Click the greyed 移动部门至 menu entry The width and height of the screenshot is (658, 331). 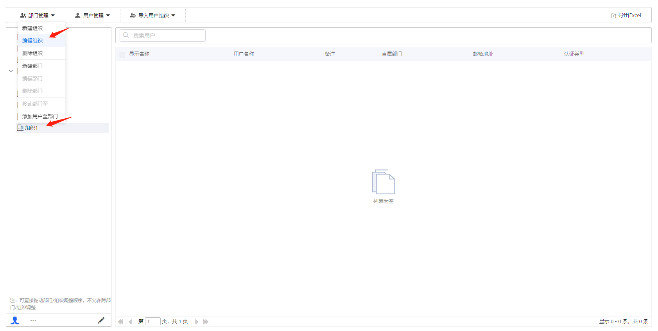(x=41, y=104)
